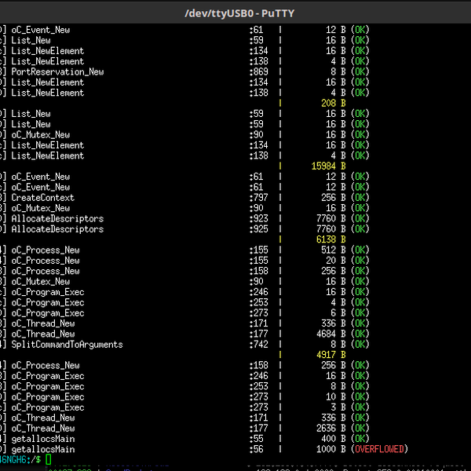The height and width of the screenshot is (471, 471).
Task: Click the CreateContext row
Action: click(x=42, y=198)
